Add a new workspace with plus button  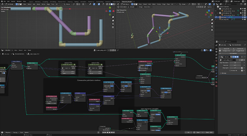(x=134, y=1)
